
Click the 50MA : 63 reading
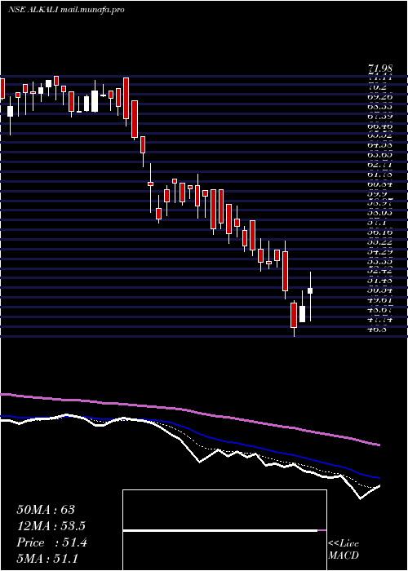[x=46, y=510]
